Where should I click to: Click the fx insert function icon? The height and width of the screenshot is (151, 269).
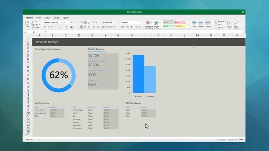point(46,32)
